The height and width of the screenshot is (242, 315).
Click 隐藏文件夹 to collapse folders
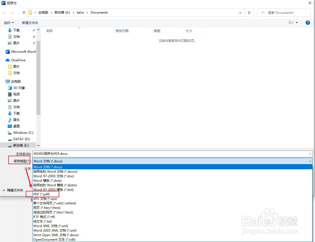pyautogui.click(x=13, y=190)
